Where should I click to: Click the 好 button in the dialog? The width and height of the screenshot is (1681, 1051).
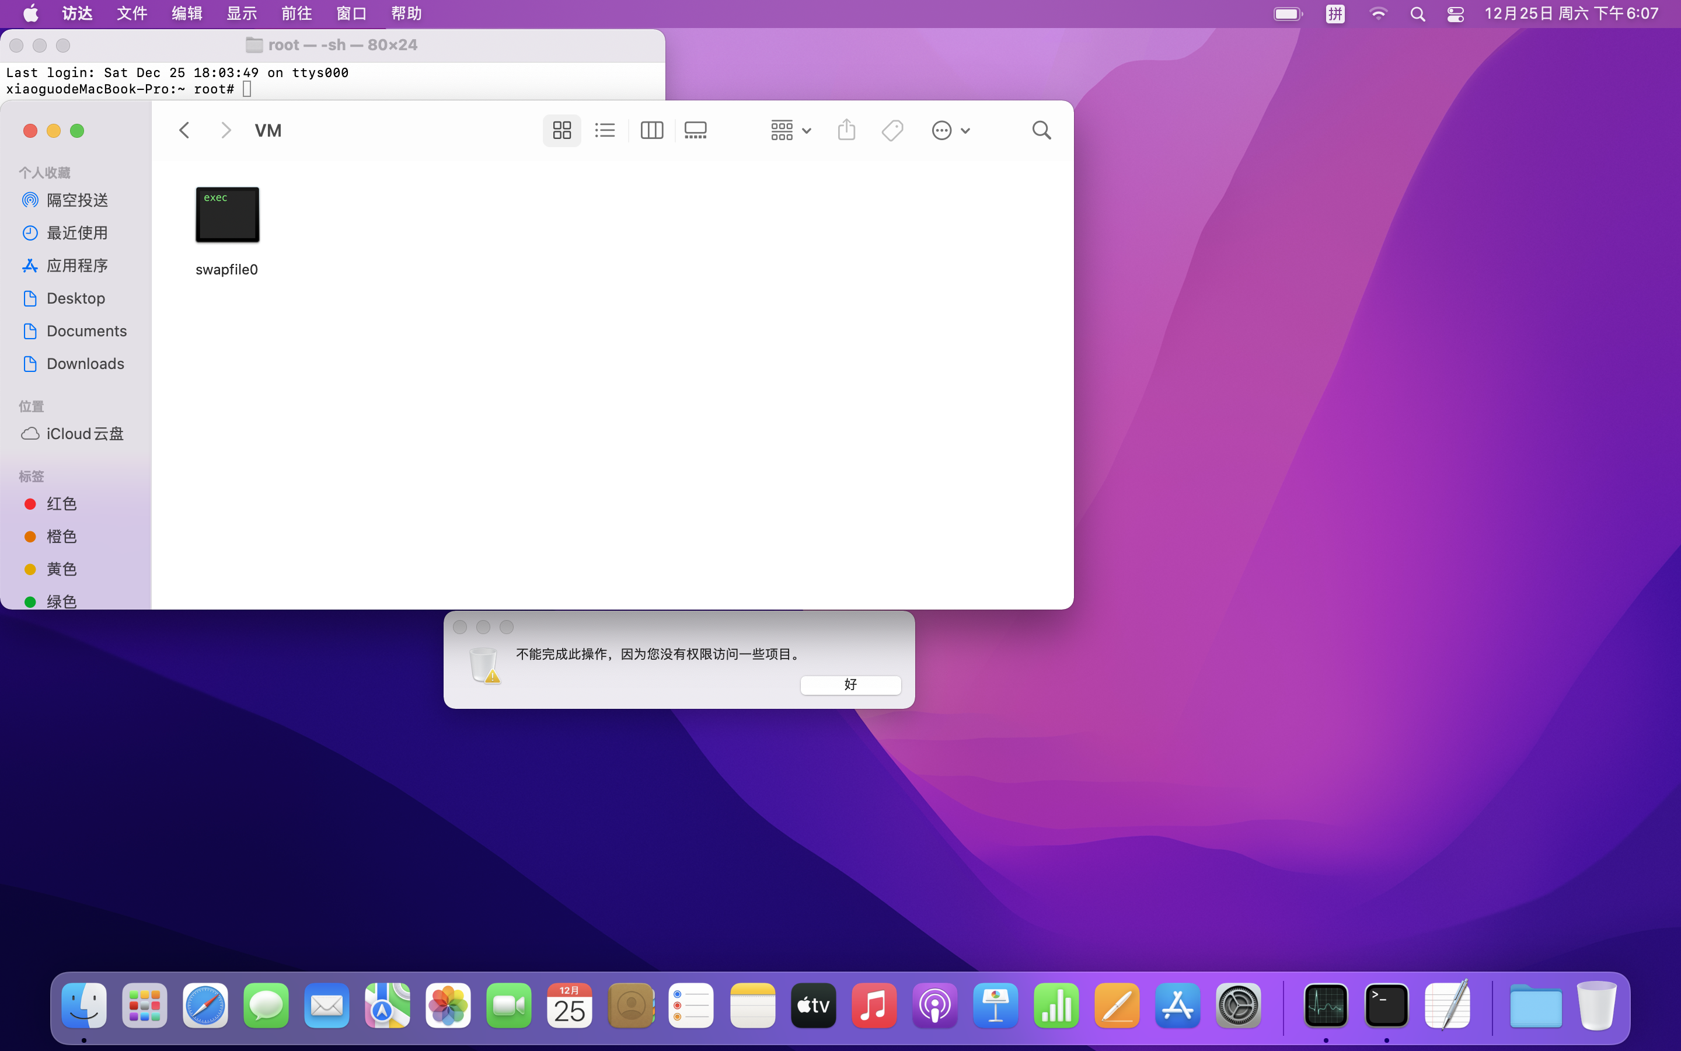click(849, 685)
